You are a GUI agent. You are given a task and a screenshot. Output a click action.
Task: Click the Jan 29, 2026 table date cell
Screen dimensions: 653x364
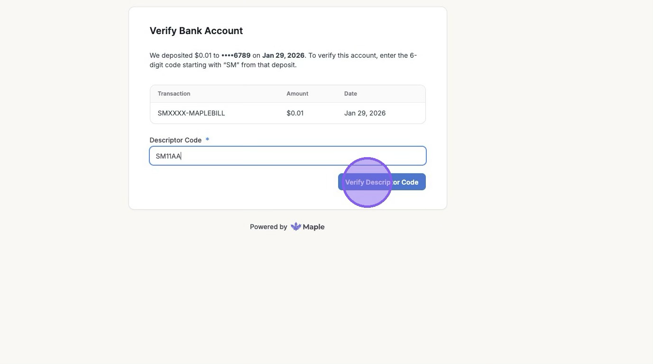365,113
